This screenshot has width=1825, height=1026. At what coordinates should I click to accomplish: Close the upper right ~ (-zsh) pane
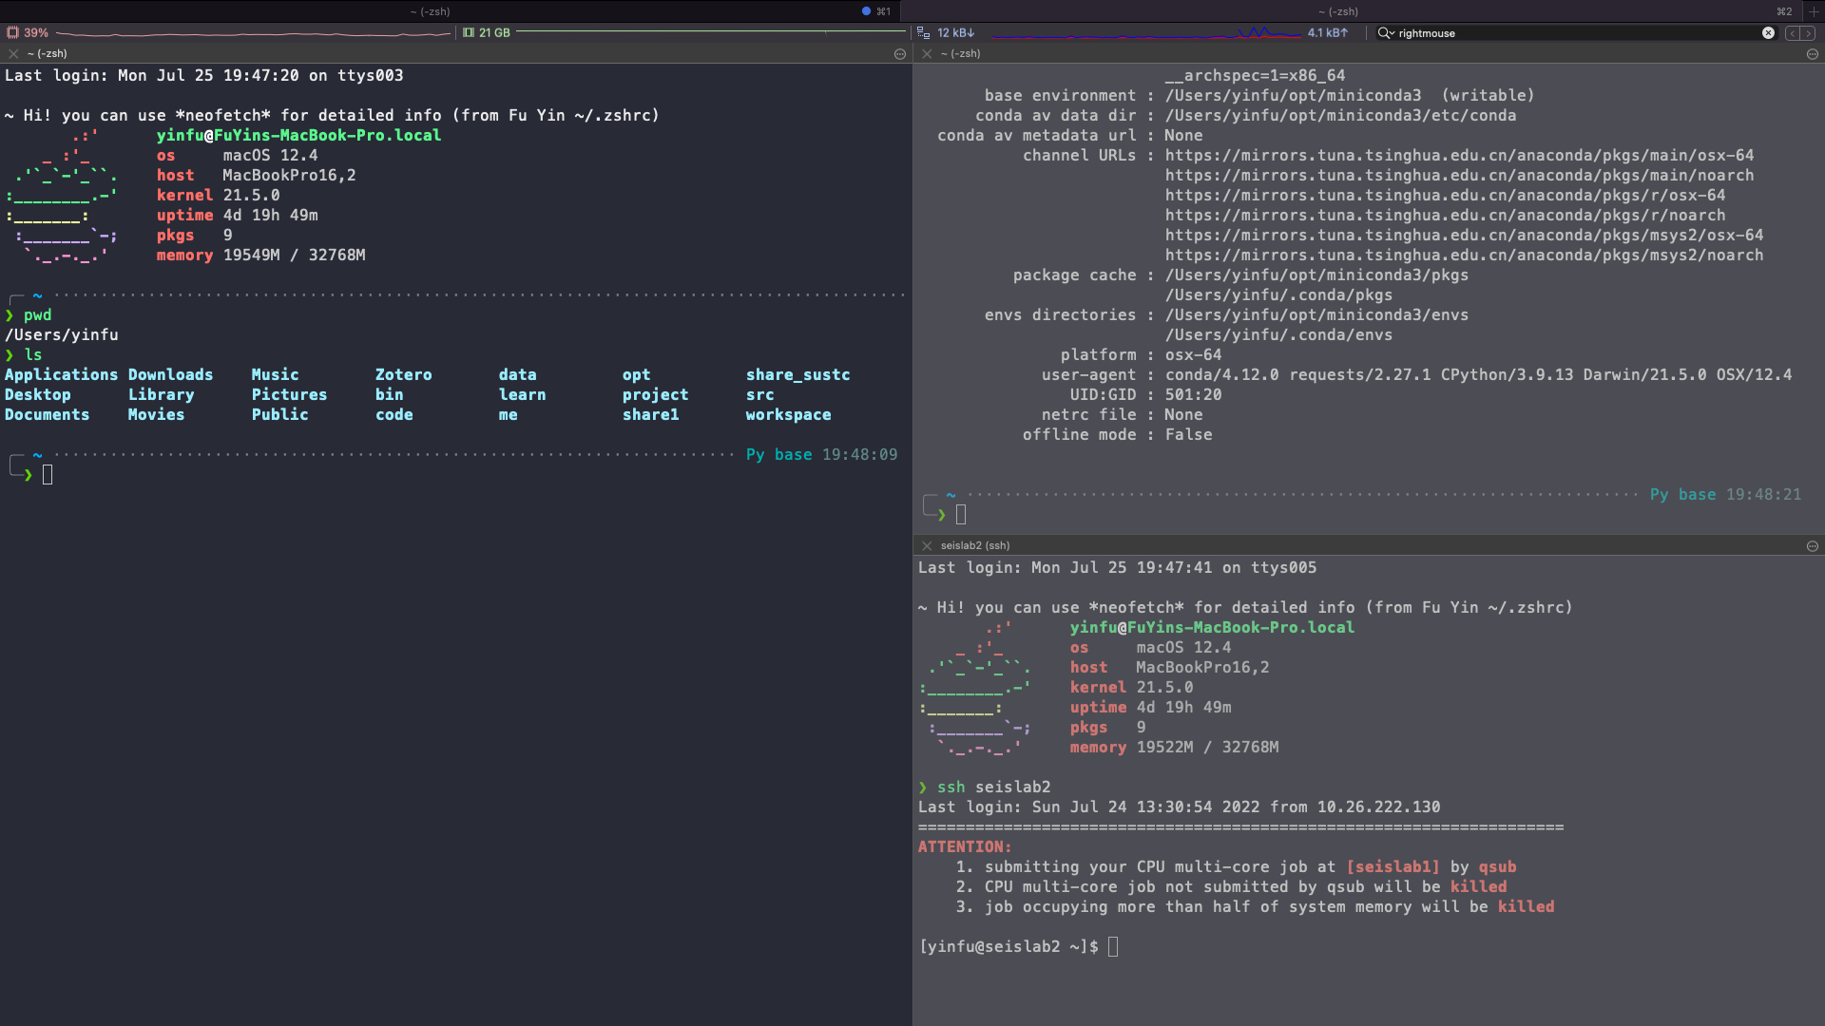point(927,54)
